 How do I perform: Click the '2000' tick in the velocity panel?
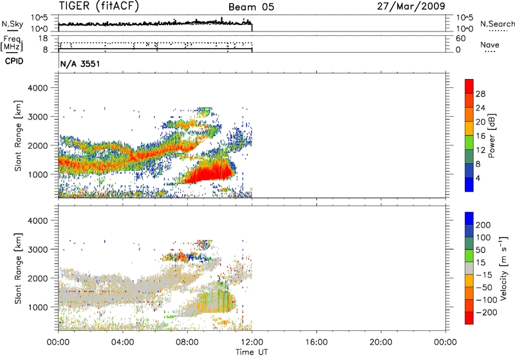tap(37, 278)
